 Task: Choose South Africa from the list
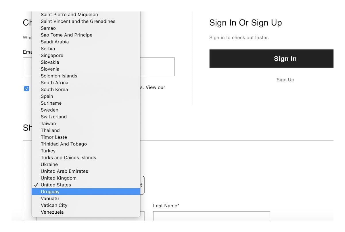pyautogui.click(x=54, y=83)
